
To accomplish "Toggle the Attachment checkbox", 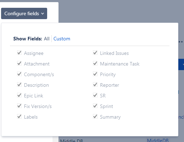I will [x=19, y=63].
